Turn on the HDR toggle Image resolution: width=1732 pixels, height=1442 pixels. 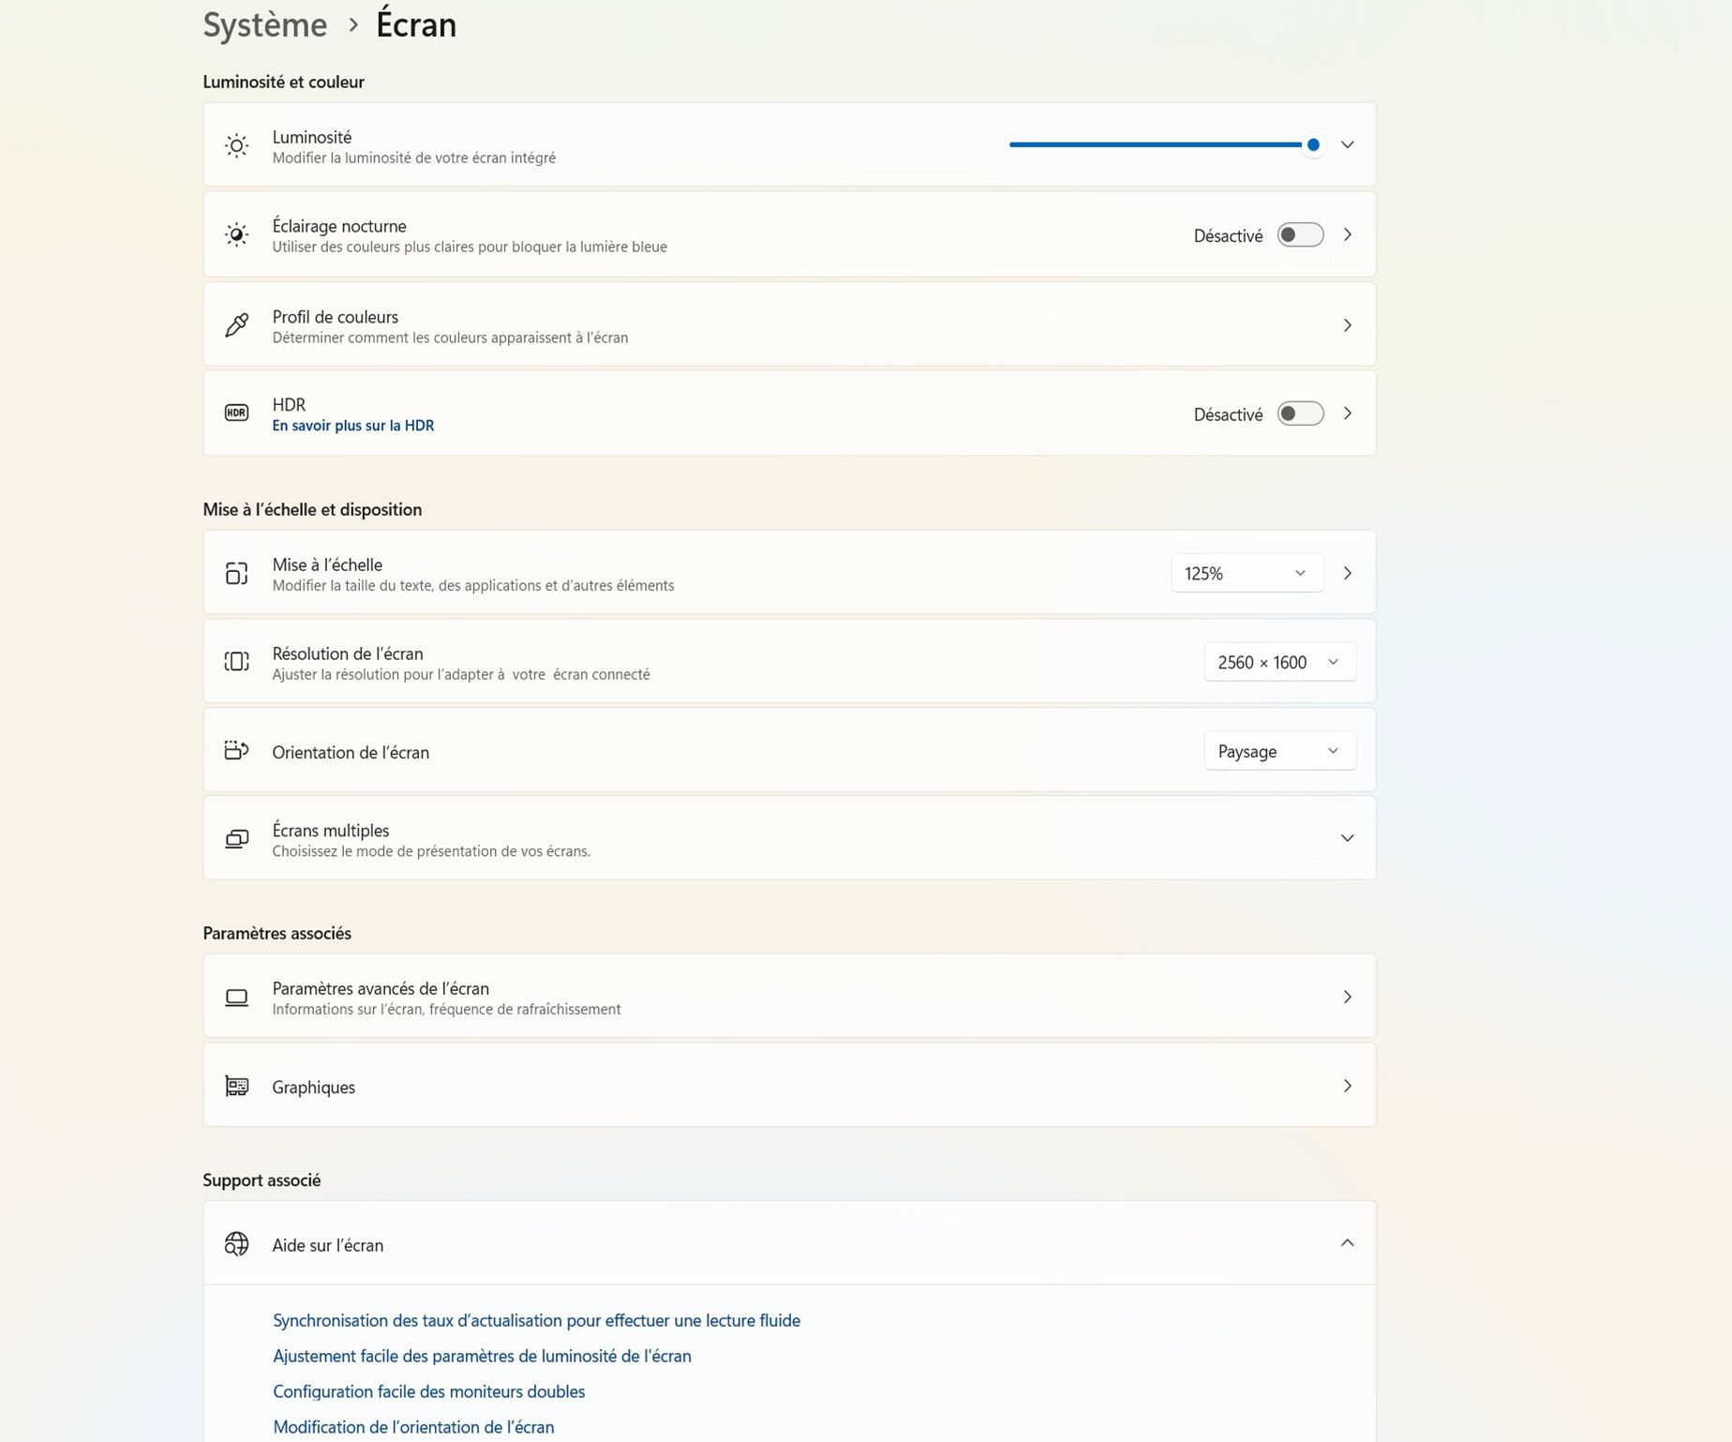pos(1300,413)
